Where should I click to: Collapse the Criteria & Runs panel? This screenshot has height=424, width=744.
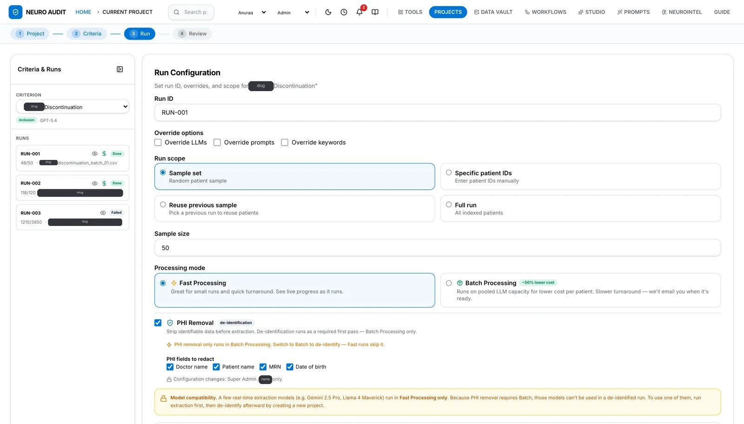[x=120, y=69]
